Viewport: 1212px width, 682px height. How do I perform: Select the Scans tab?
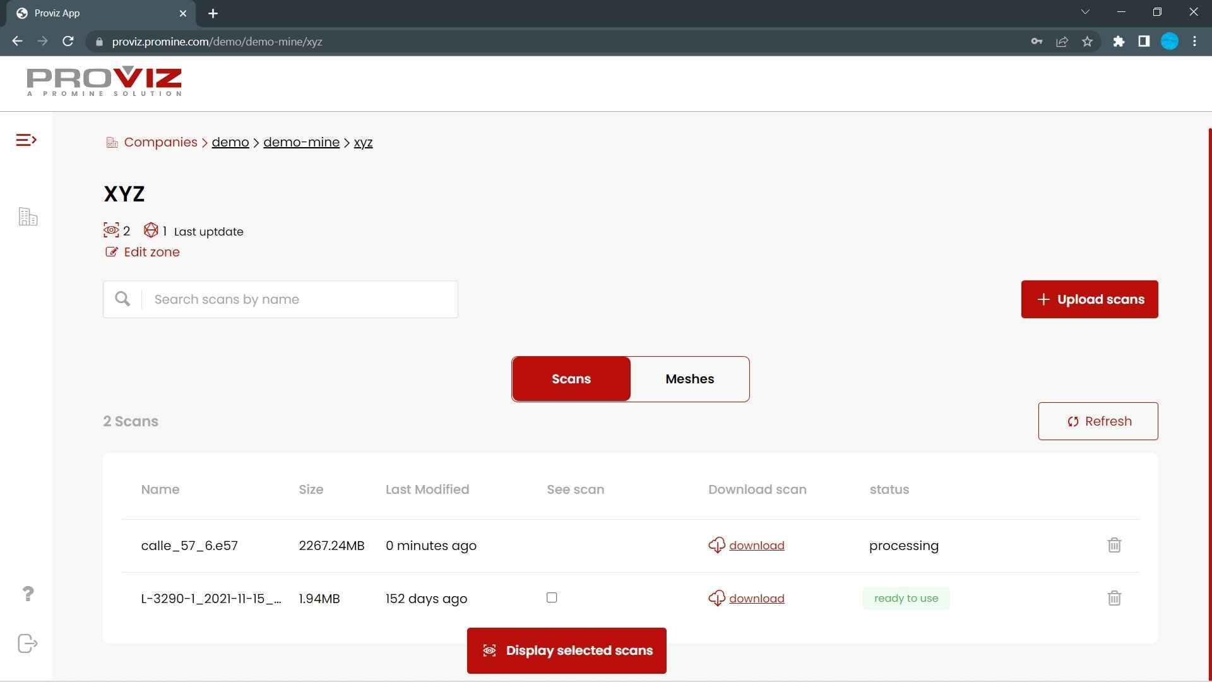[571, 379]
